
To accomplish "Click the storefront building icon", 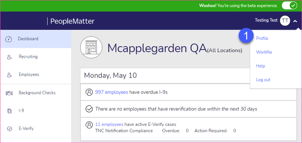I will pyautogui.click(x=91, y=47).
